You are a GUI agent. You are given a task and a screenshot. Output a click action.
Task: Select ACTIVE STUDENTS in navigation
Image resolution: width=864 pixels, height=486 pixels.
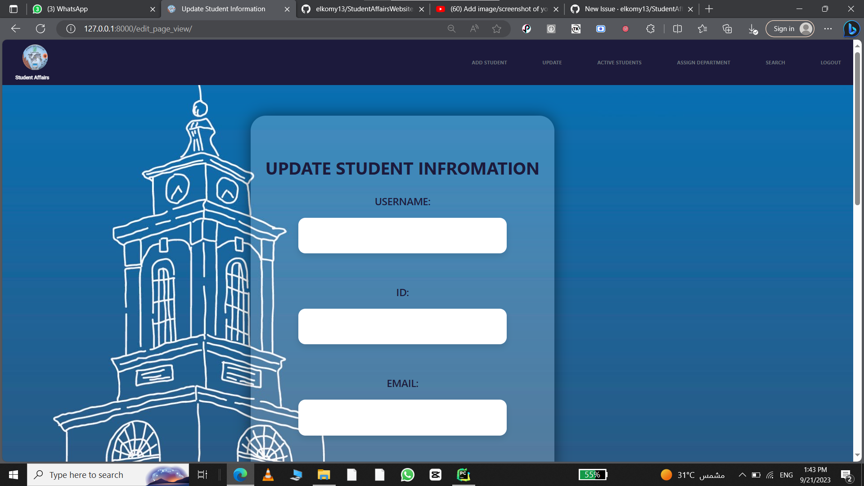tap(619, 63)
